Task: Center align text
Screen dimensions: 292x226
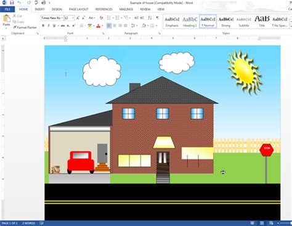Action: point(115,26)
